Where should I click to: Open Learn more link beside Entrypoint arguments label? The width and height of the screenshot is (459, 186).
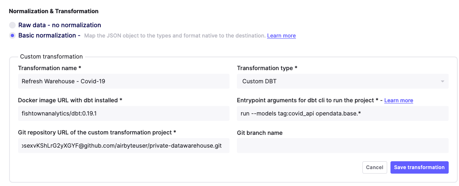click(x=398, y=101)
